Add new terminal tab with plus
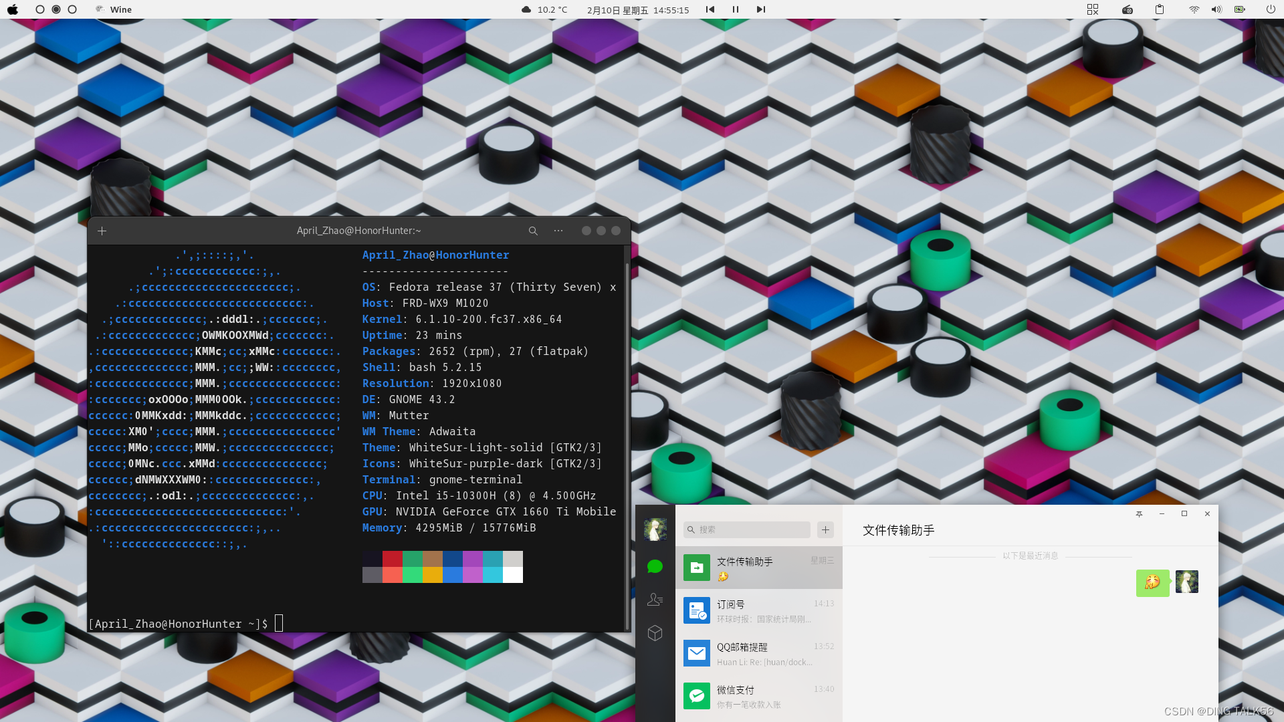 coord(102,231)
